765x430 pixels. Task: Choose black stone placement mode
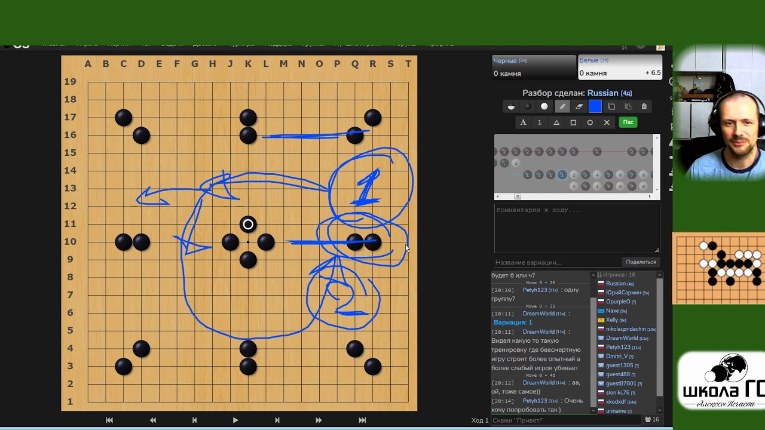tap(528, 106)
